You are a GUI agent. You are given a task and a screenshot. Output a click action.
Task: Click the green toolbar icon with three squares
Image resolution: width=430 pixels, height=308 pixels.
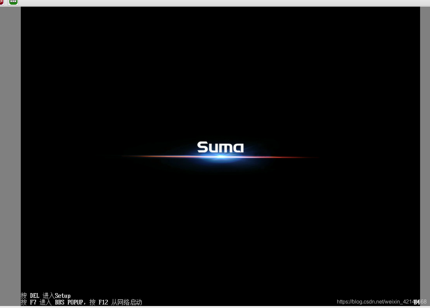point(13,2)
